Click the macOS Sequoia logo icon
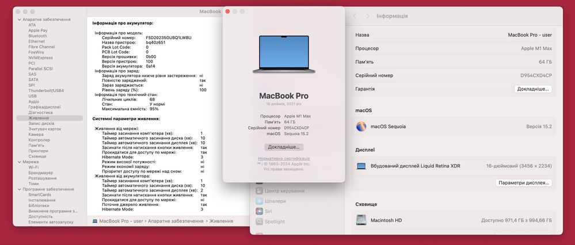The image size is (575, 245). click(x=361, y=127)
